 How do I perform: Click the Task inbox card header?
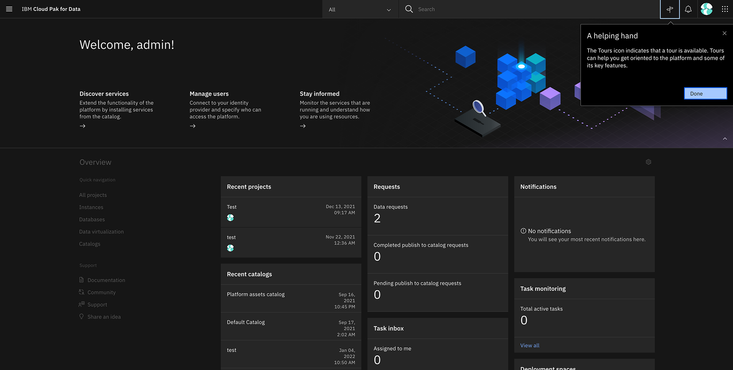438,328
